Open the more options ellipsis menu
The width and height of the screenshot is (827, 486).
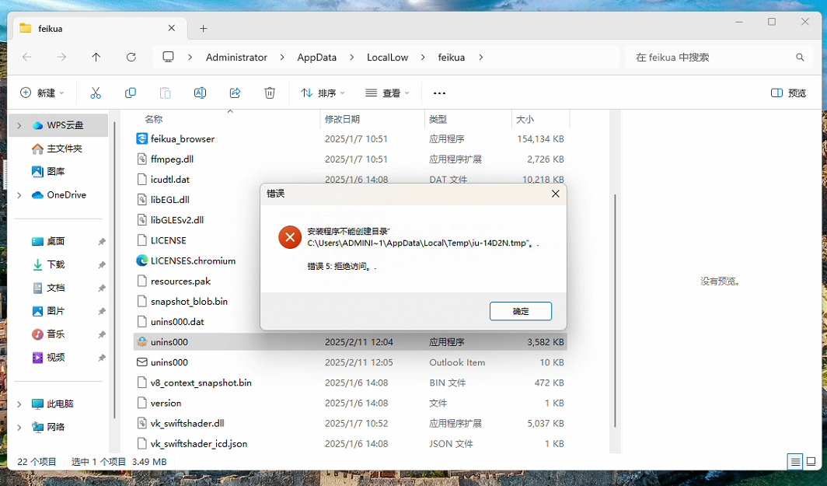point(439,93)
